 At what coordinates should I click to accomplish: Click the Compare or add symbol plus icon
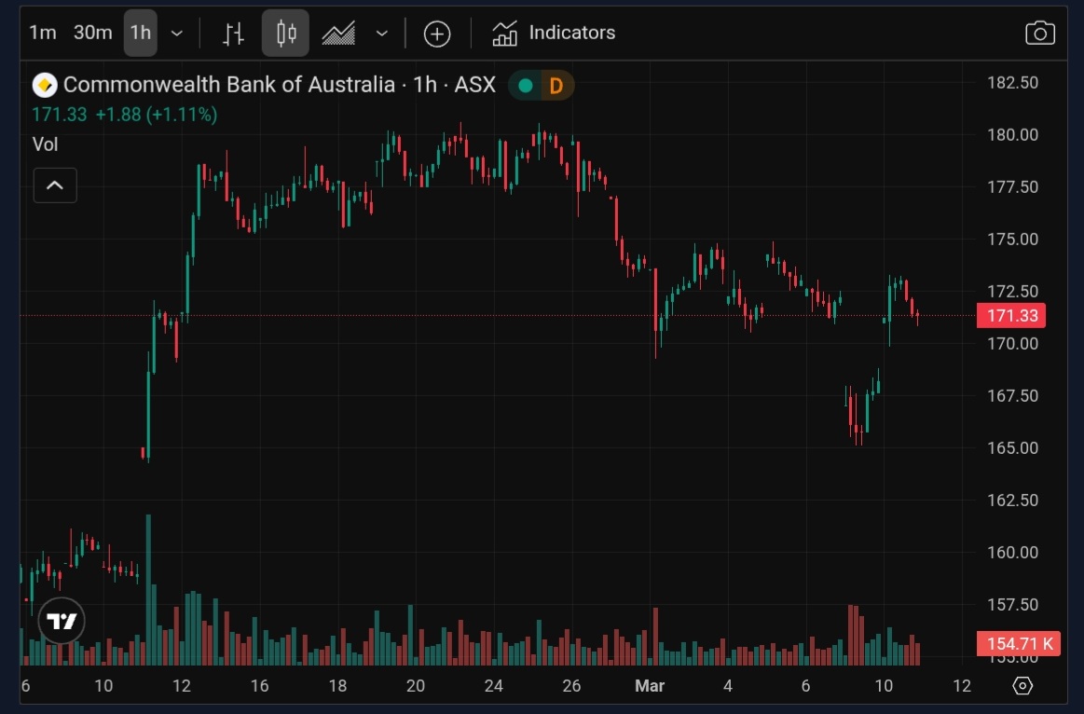437,34
